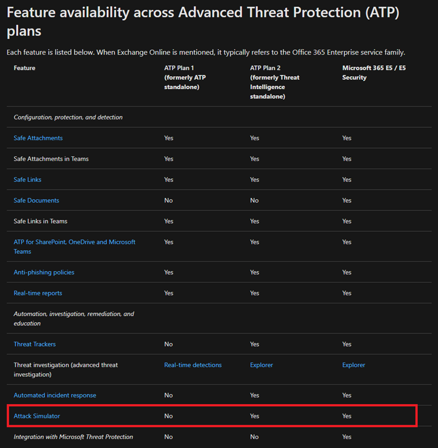Follow the Automated incident response link
Image resolution: width=438 pixels, height=448 pixels.
[55, 396]
